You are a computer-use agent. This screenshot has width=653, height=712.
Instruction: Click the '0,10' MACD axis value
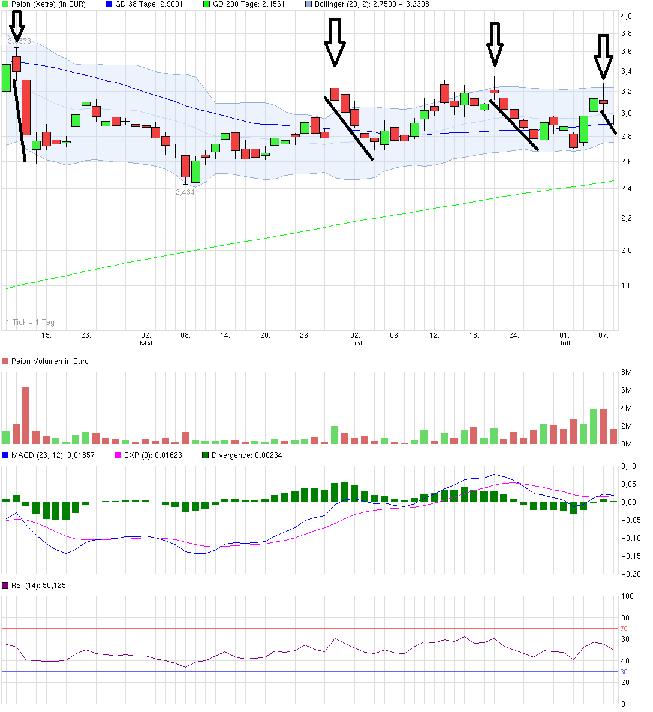coord(628,466)
